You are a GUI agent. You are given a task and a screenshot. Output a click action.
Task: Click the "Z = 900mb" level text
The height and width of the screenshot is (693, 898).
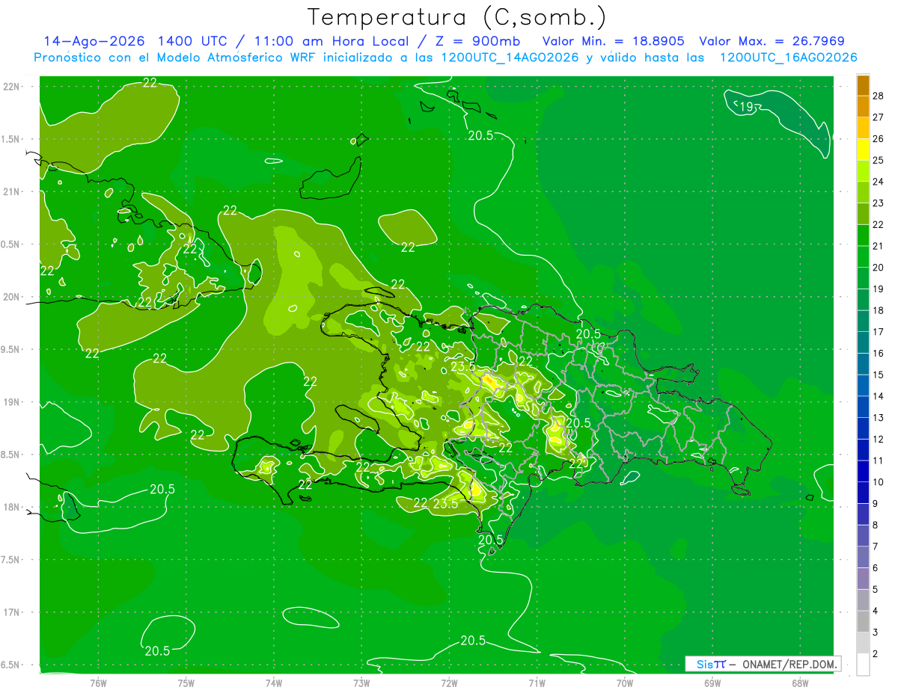478,41
